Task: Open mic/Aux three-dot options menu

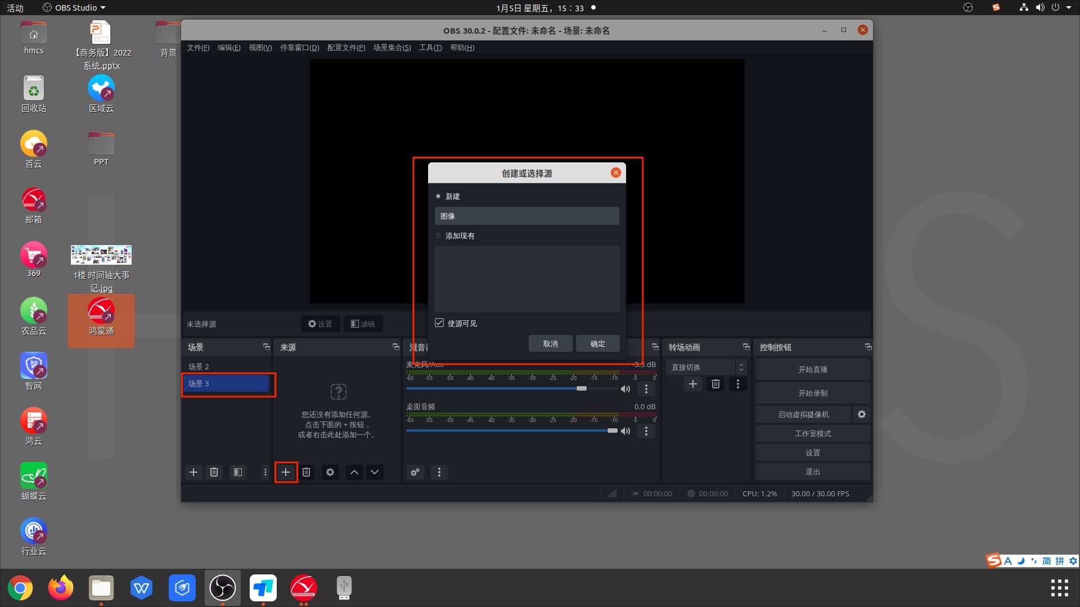Action: 646,389
